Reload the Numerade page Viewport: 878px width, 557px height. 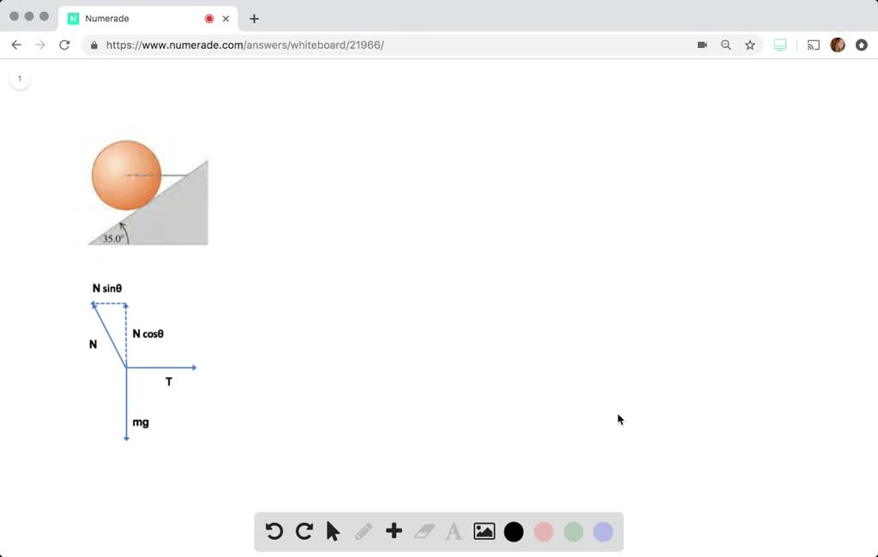point(64,45)
